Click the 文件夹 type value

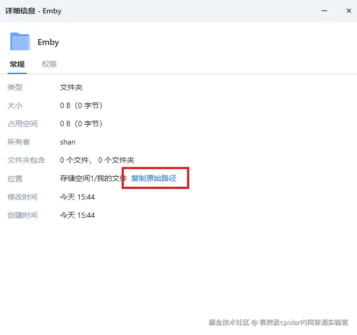[x=71, y=88]
